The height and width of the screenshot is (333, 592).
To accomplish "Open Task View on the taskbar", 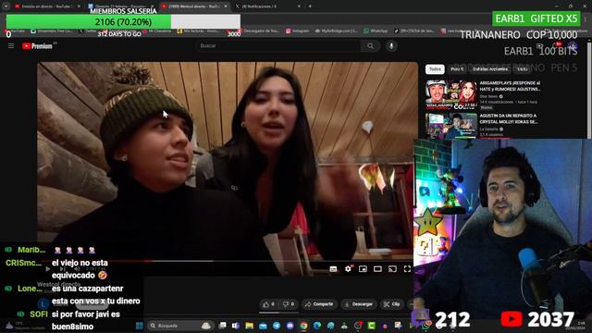I will pyautogui.click(x=222, y=326).
